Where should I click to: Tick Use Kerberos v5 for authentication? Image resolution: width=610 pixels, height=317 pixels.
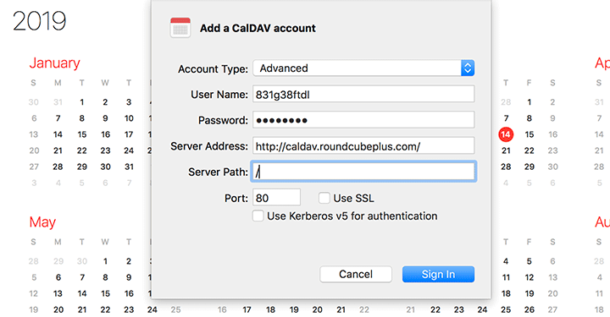pyautogui.click(x=258, y=216)
